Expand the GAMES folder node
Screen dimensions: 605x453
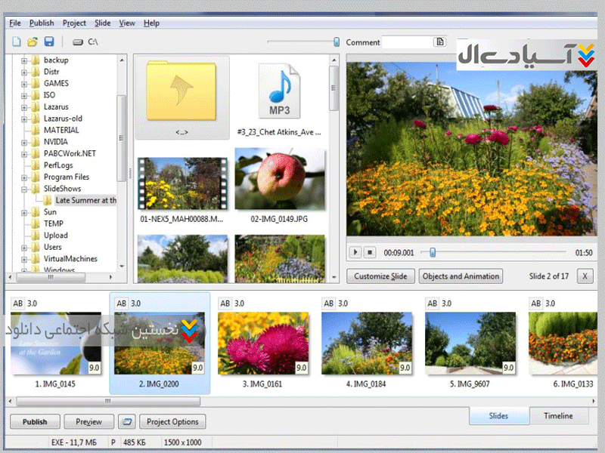24,84
